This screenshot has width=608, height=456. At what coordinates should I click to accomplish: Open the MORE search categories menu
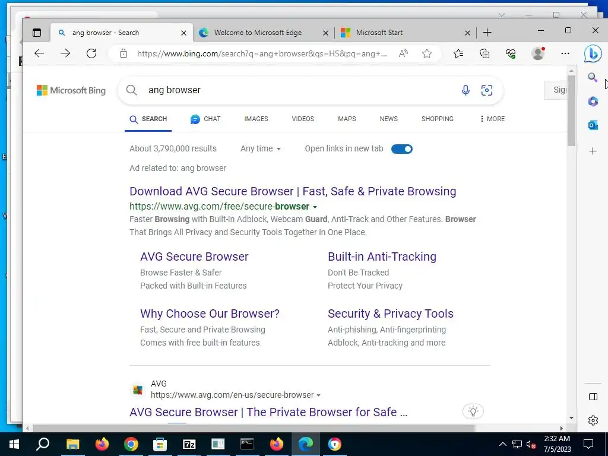(492, 119)
